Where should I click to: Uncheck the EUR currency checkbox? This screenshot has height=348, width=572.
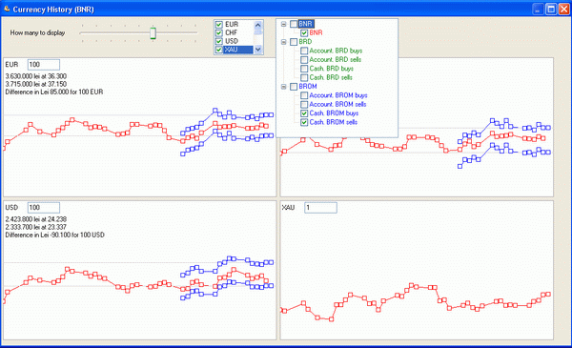click(x=219, y=25)
